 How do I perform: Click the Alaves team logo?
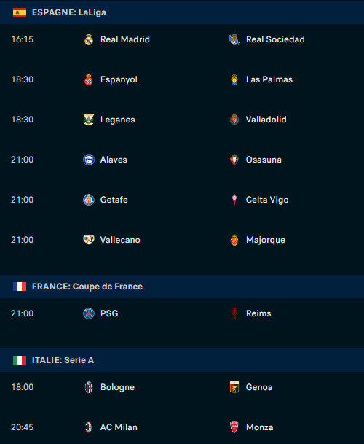(89, 160)
